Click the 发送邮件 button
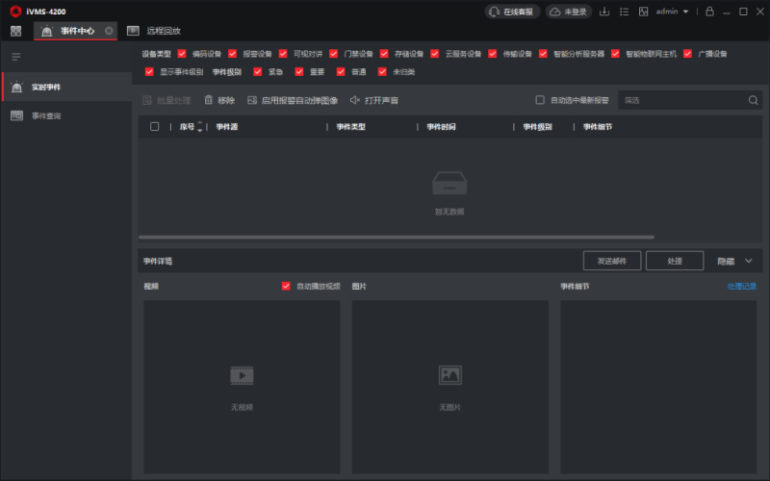Screen dimensions: 770x481 pos(611,261)
